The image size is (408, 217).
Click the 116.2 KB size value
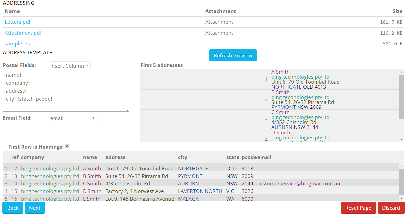(x=391, y=33)
